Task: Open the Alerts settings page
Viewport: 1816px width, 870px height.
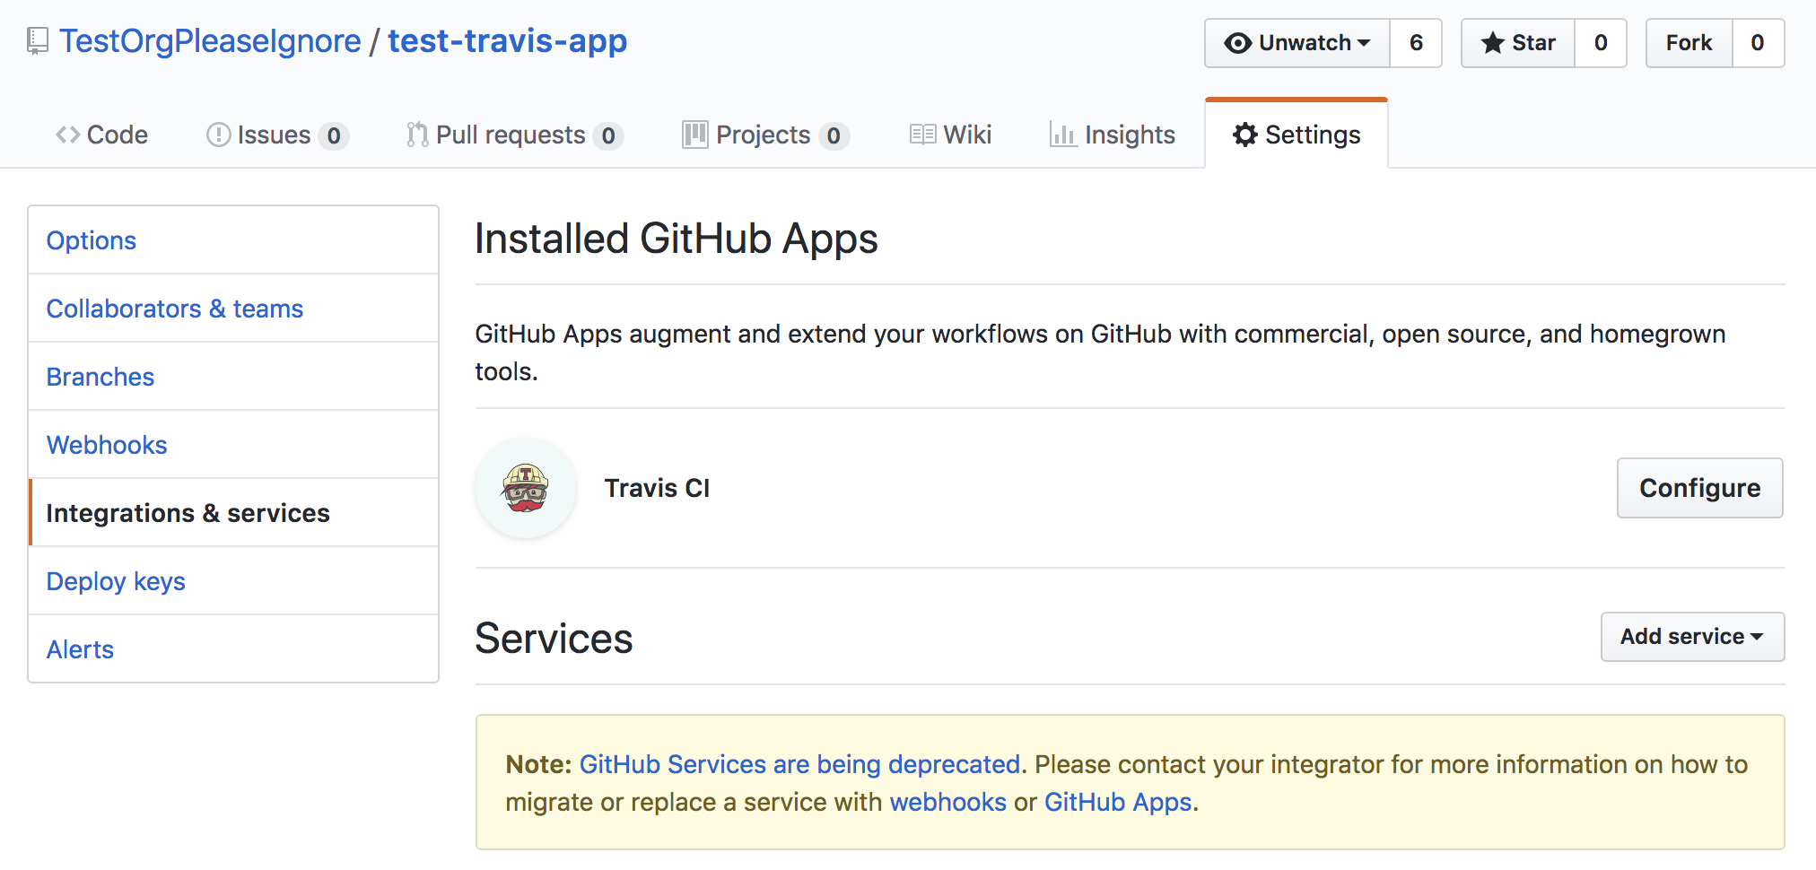Action: (x=233, y=649)
